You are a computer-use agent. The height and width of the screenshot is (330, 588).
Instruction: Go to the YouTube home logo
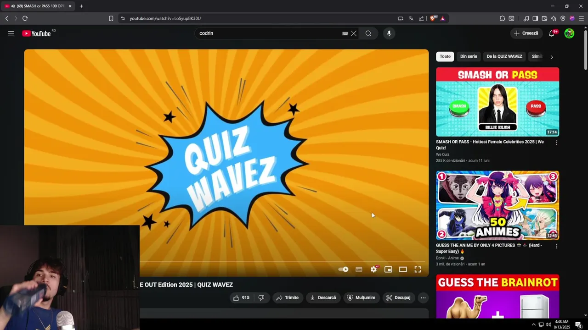click(36, 33)
